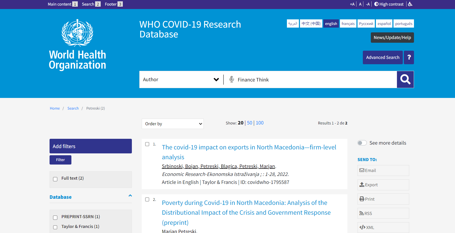
Task: Click author Petreski, Marjan
Action: tap(257, 166)
